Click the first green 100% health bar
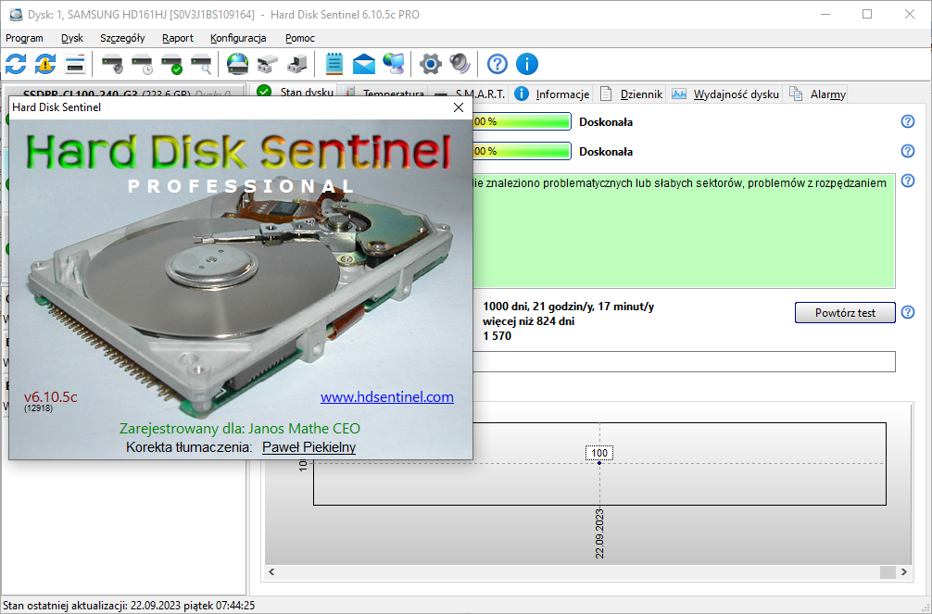Viewport: 932px width, 614px height. click(x=522, y=121)
